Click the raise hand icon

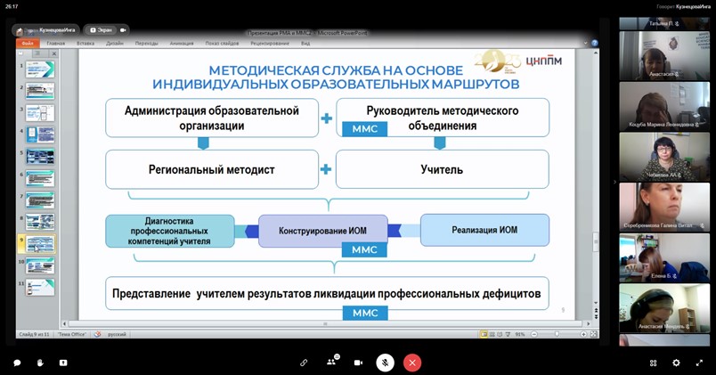pyautogui.click(x=40, y=363)
